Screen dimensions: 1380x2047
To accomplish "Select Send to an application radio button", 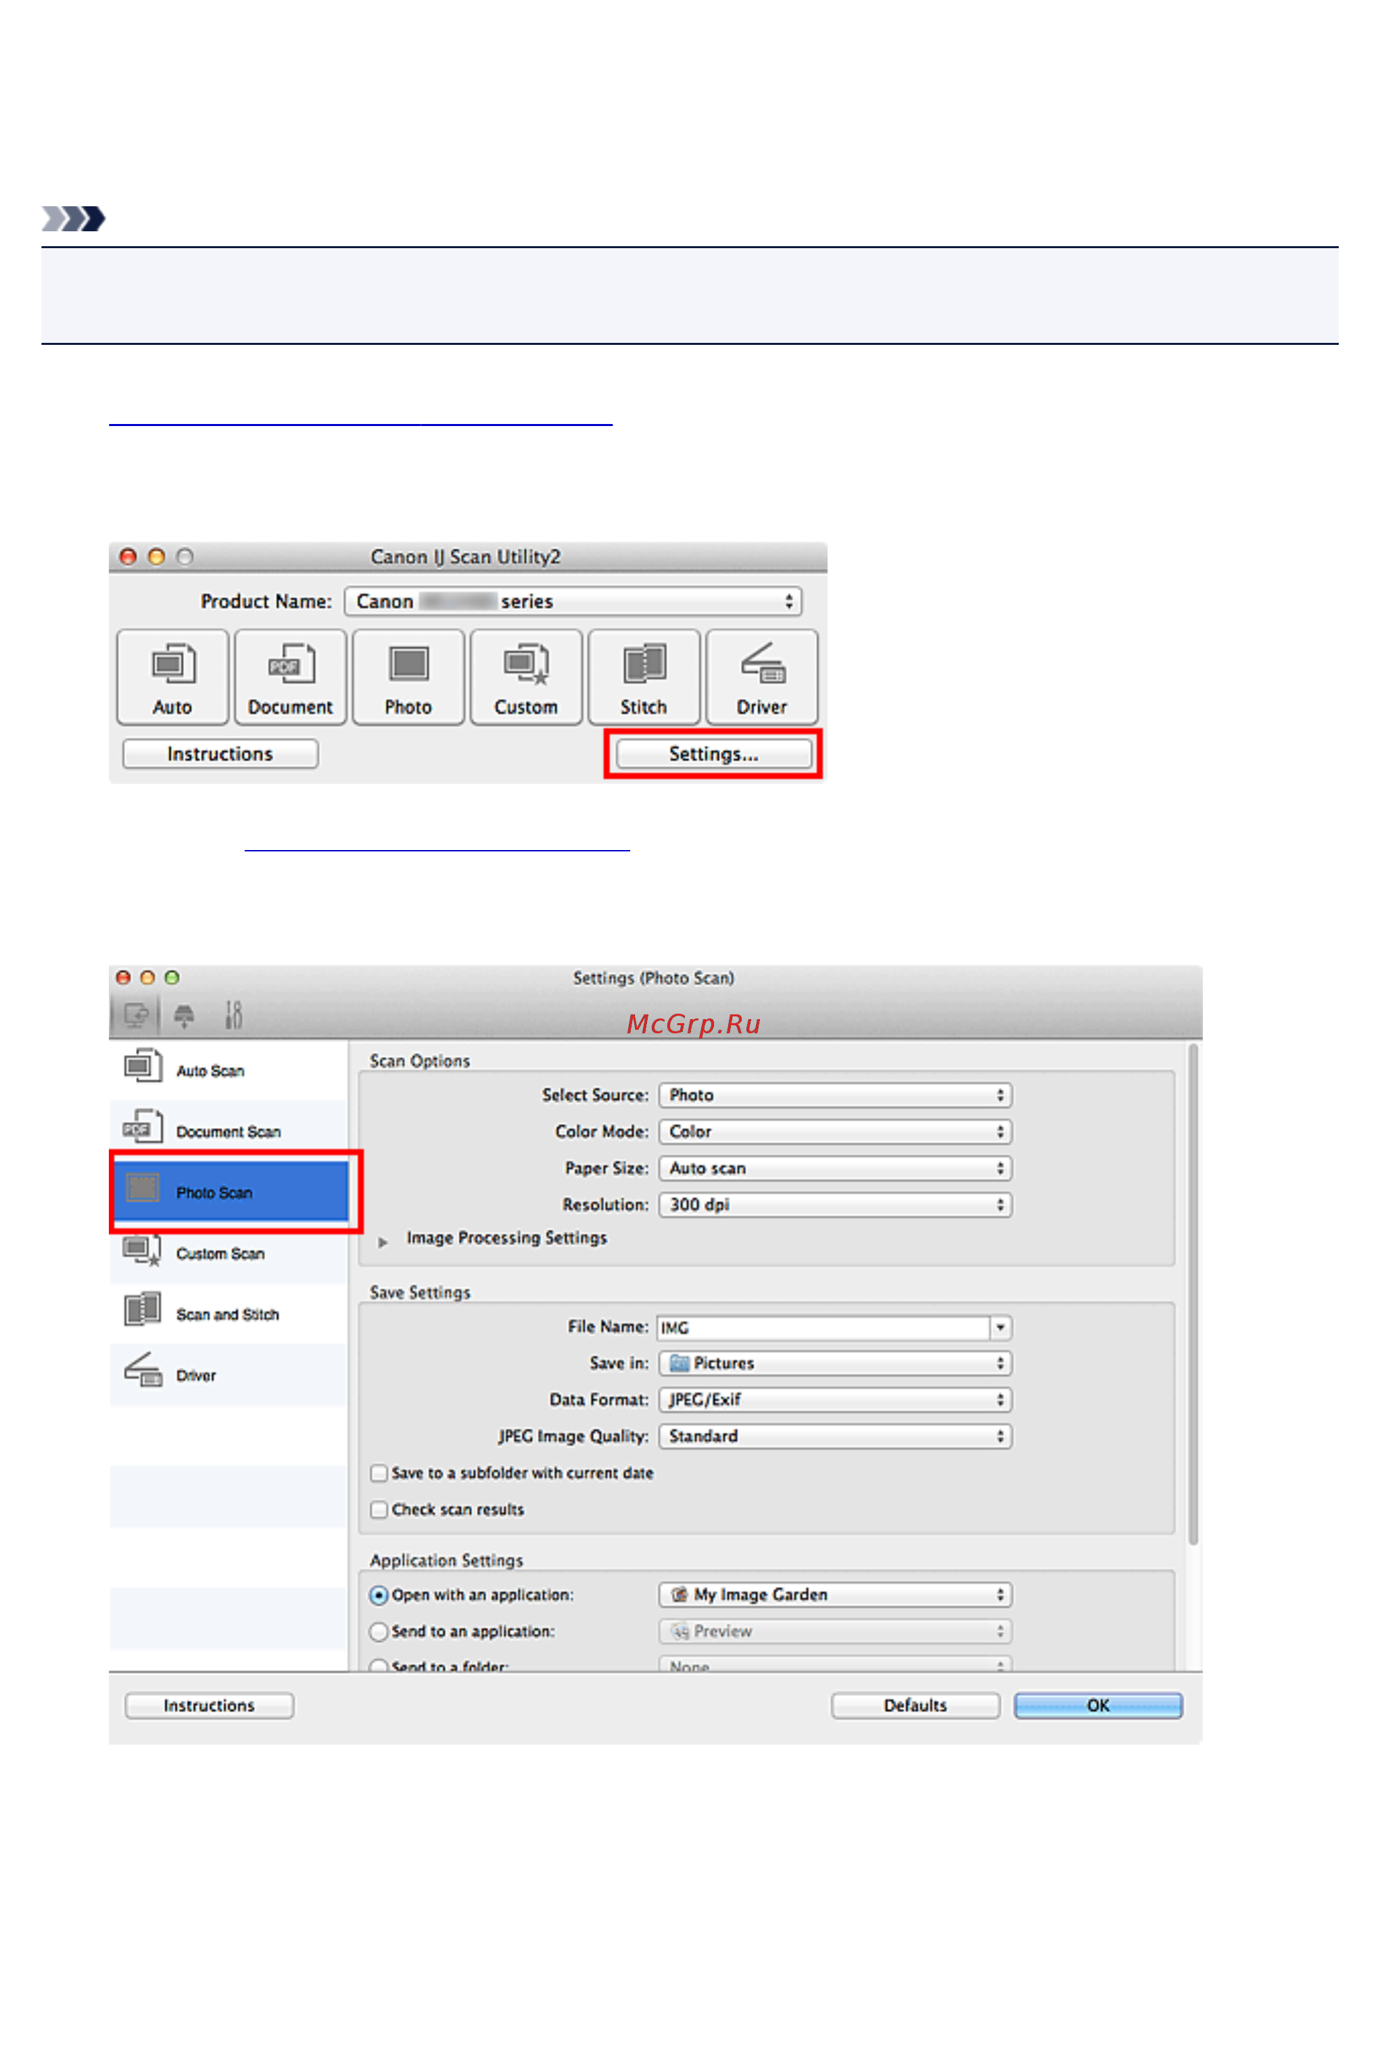I will [379, 1630].
